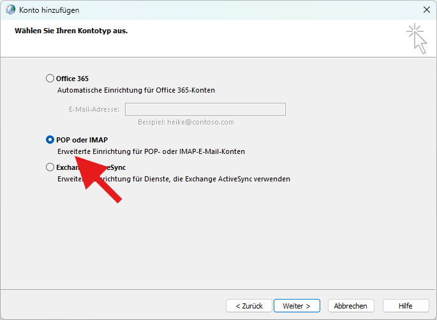Click the Konto hinzufügen window title
This screenshot has width=437, height=320.
pos(51,10)
